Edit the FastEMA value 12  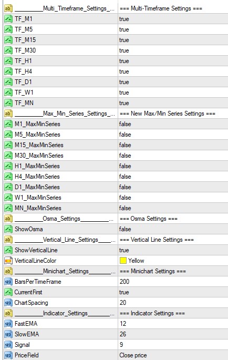pos(123,324)
